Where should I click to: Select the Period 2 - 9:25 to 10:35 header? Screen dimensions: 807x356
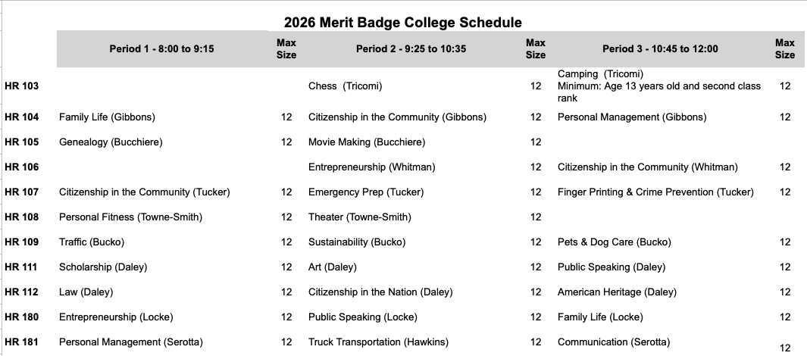pos(411,49)
